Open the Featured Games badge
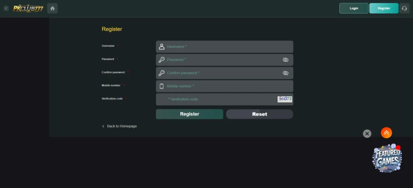Screen dimensions: 413x188 [387, 158]
